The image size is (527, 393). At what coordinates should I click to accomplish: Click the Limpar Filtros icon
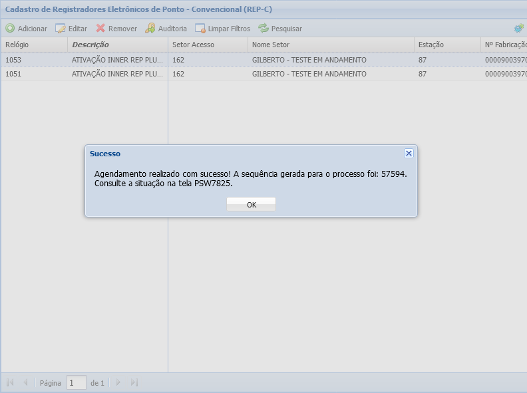(x=200, y=29)
